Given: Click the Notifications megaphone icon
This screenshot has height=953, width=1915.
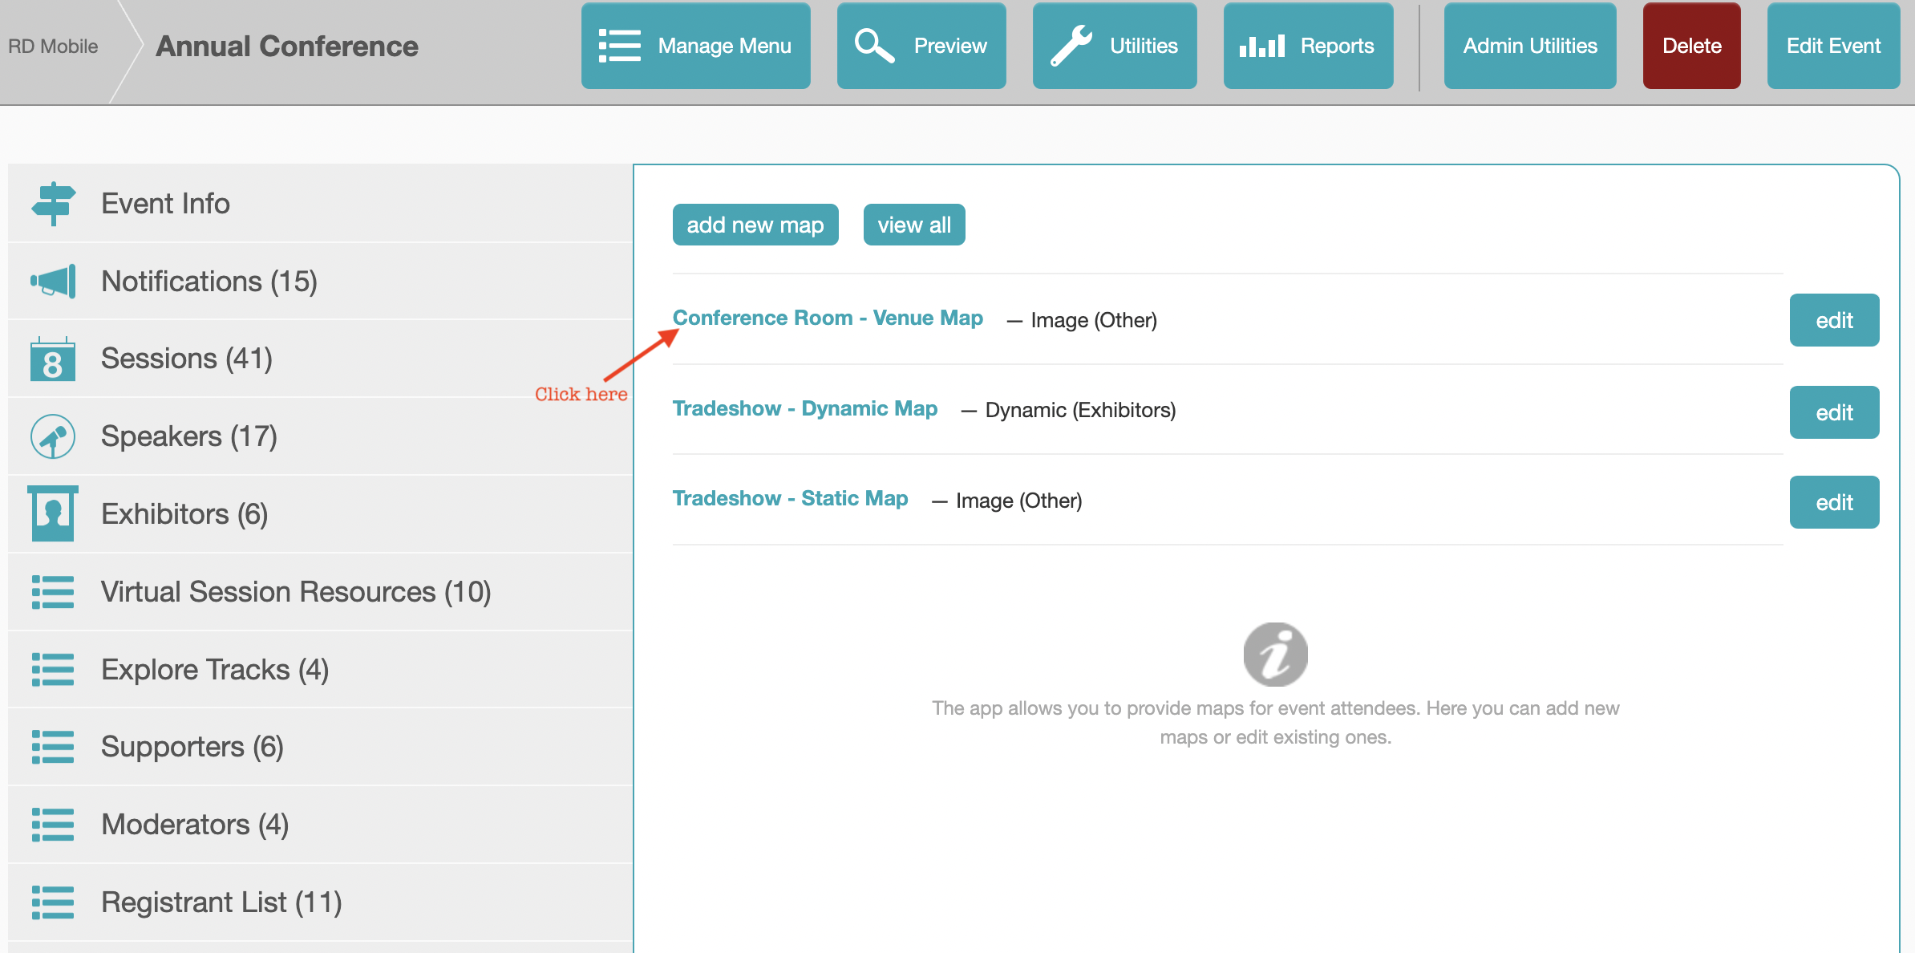Looking at the screenshot, I should coord(53,282).
